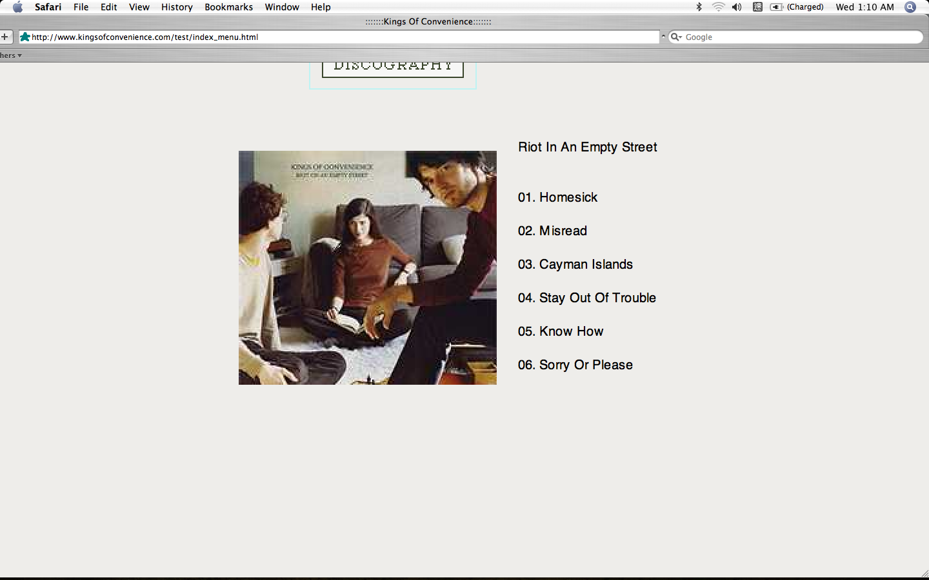The height and width of the screenshot is (580, 929).
Task: Open Spotlight search icon
Action: [910, 7]
